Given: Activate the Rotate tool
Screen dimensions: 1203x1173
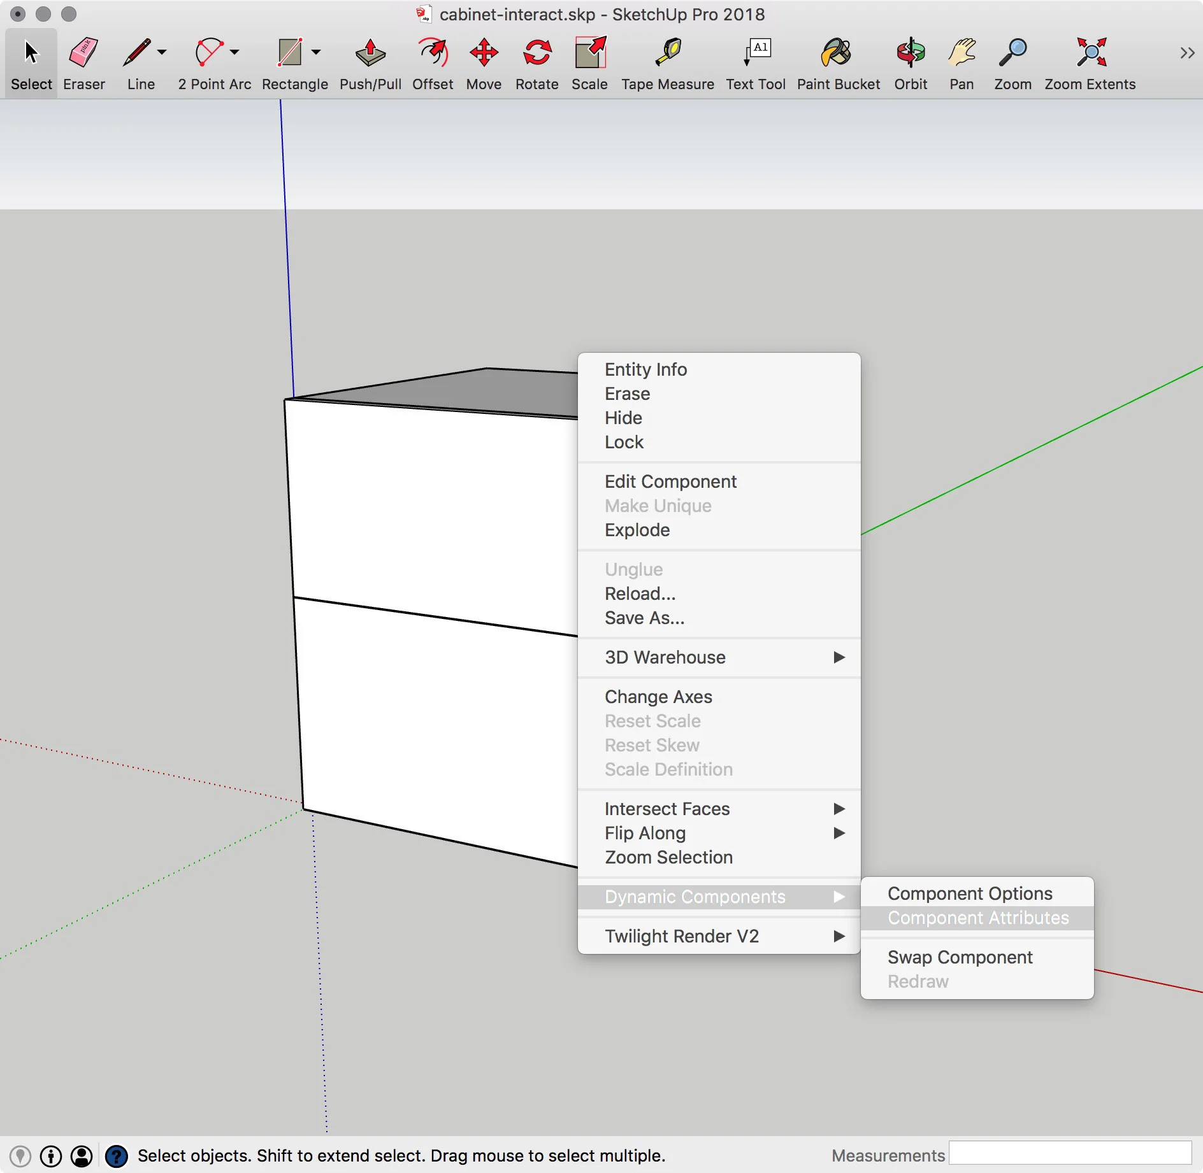Looking at the screenshot, I should pos(537,63).
